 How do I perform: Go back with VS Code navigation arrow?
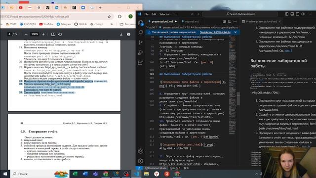click(193, 14)
